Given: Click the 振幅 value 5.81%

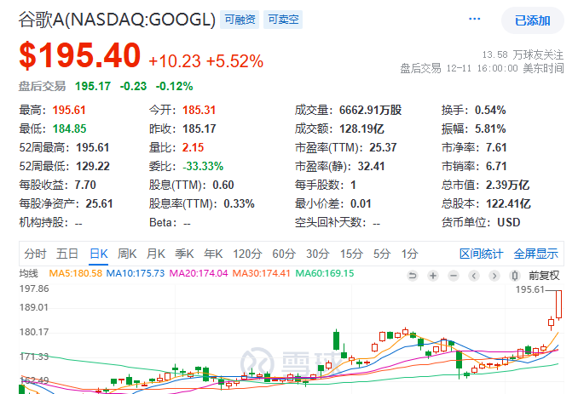Looking at the screenshot, I should pos(490,128).
